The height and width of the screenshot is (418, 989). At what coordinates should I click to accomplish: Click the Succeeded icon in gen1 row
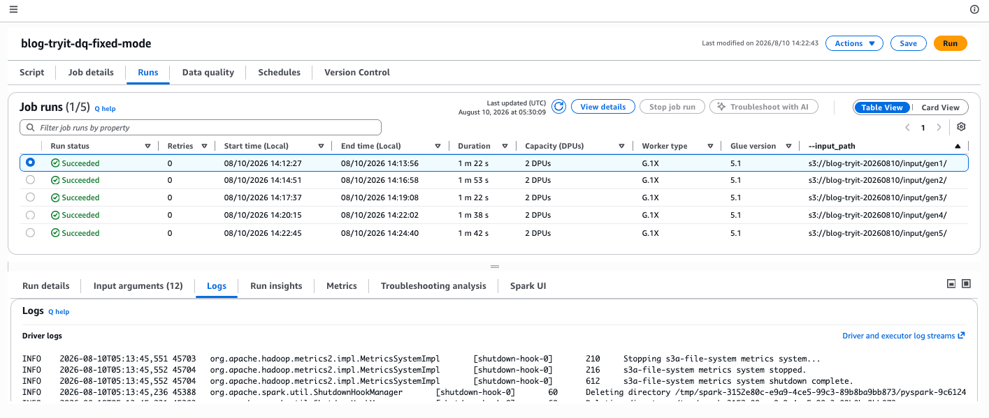pyautogui.click(x=55, y=163)
